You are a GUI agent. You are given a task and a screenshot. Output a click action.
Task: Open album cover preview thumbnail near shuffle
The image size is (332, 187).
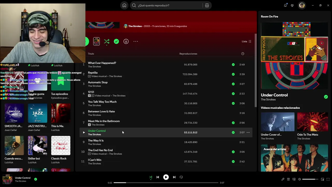tap(96, 42)
